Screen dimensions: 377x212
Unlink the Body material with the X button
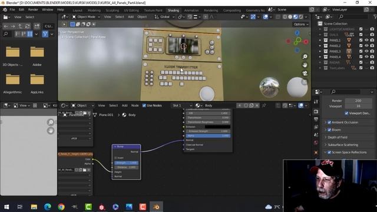pyautogui.click(x=257, y=105)
